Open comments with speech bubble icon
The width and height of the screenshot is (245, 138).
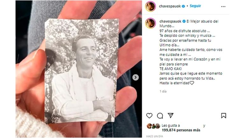coord(160,116)
